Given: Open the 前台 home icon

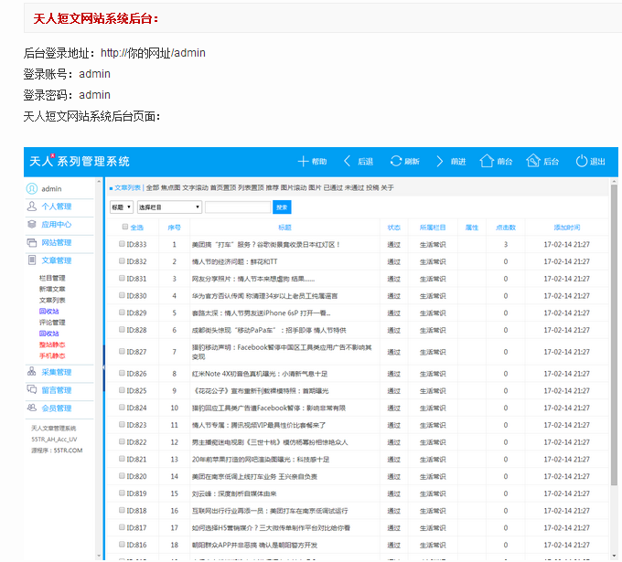Looking at the screenshot, I should point(486,162).
